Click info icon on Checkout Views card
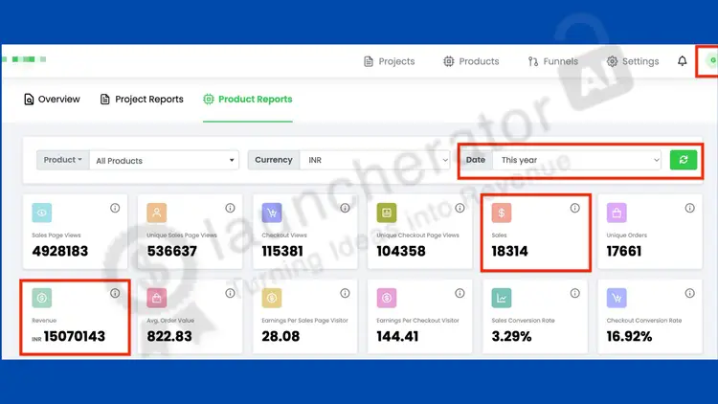The height and width of the screenshot is (404, 718). pyautogui.click(x=345, y=208)
